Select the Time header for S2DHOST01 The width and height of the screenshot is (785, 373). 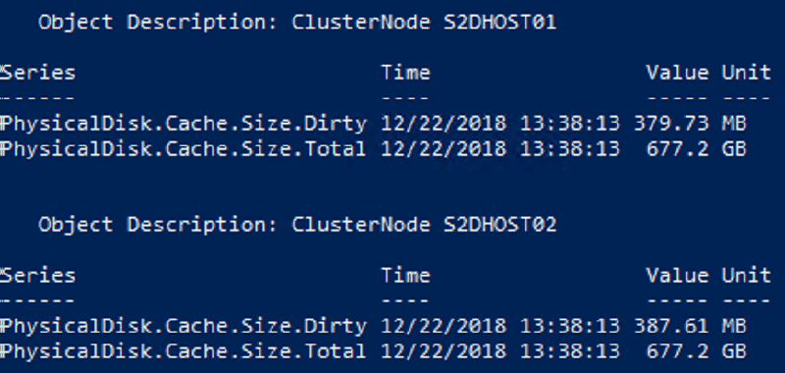405,73
